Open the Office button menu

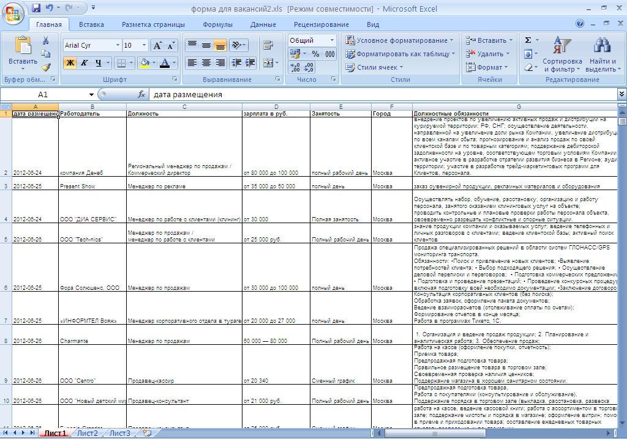12,14
